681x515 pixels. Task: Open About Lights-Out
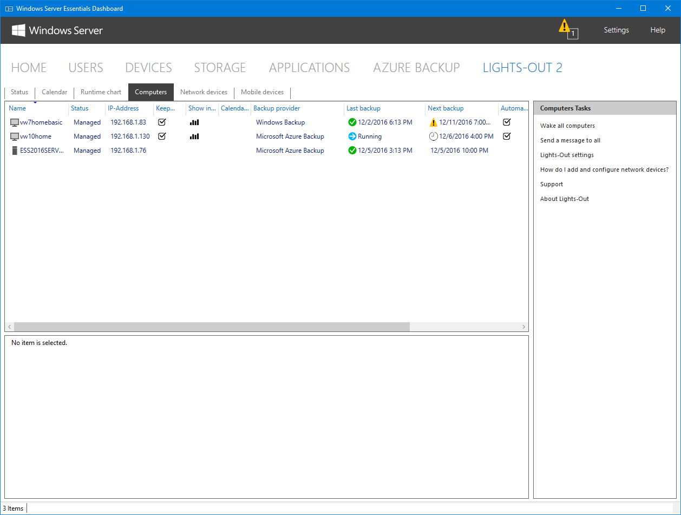tap(565, 199)
